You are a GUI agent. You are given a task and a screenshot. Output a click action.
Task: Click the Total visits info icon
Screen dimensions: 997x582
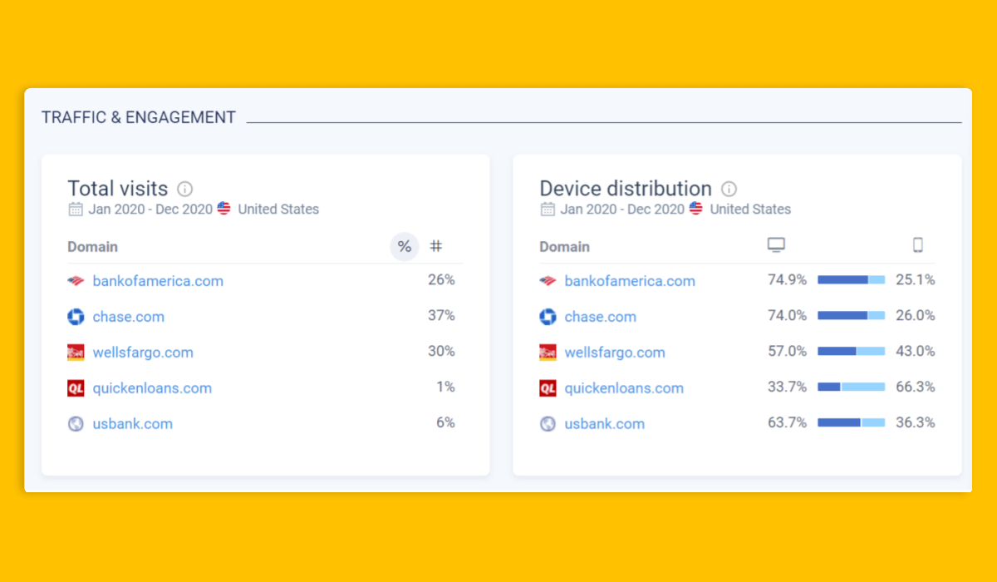[185, 189]
